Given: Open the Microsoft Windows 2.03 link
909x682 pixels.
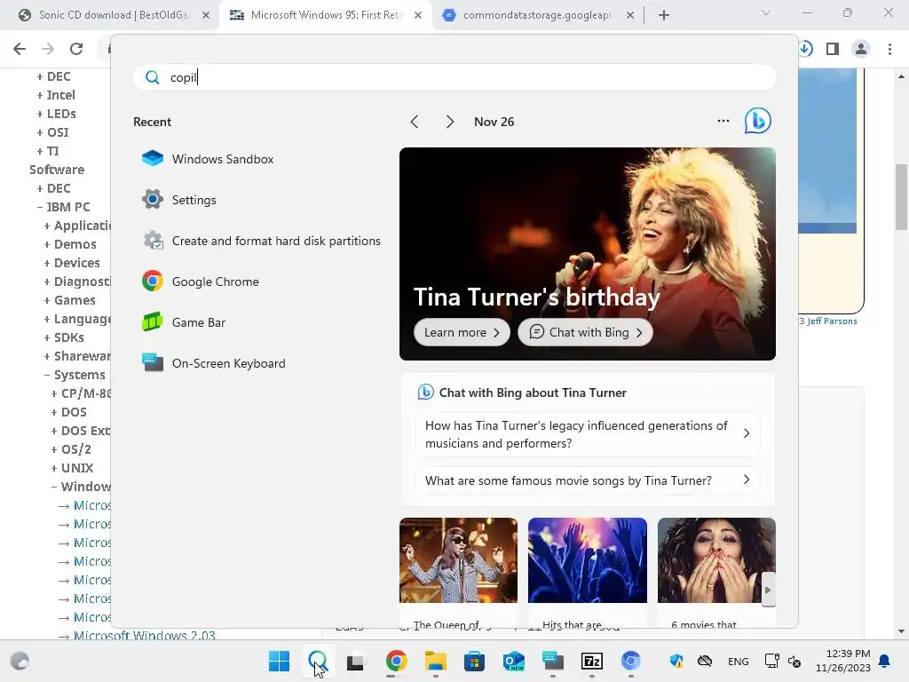Looking at the screenshot, I should (x=145, y=635).
